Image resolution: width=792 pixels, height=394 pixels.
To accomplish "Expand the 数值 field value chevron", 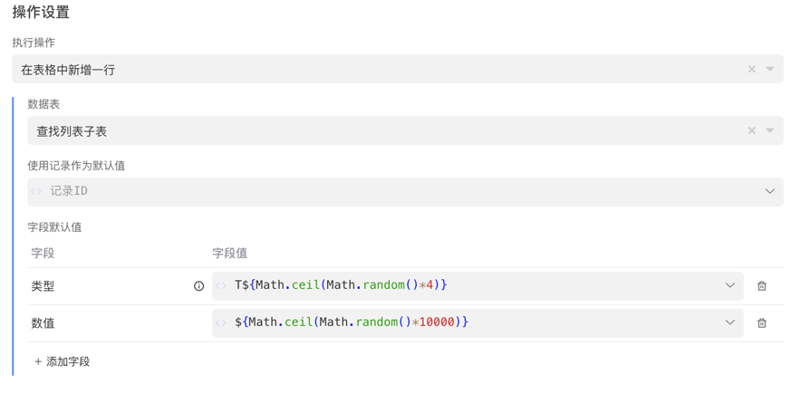I will click(x=729, y=323).
